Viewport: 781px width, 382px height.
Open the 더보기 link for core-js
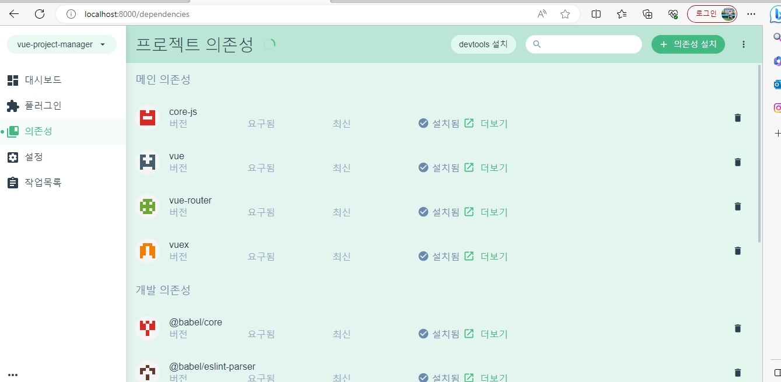coord(486,124)
